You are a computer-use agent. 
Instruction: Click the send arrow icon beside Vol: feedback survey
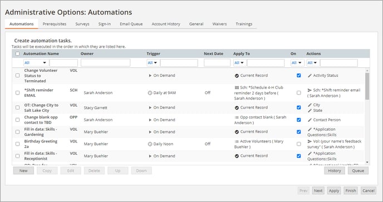(310, 141)
